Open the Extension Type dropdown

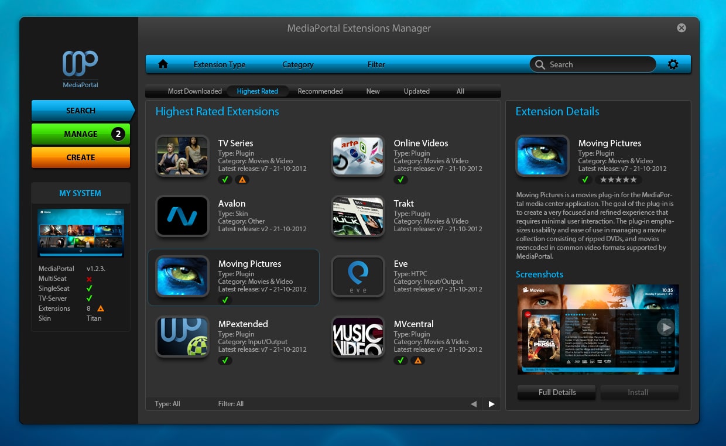click(220, 64)
